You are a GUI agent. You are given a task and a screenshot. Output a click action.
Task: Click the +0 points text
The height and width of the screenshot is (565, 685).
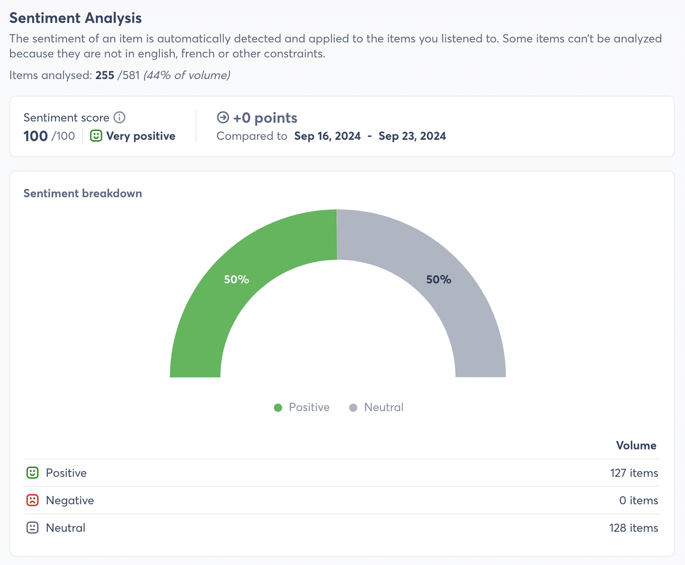point(265,118)
